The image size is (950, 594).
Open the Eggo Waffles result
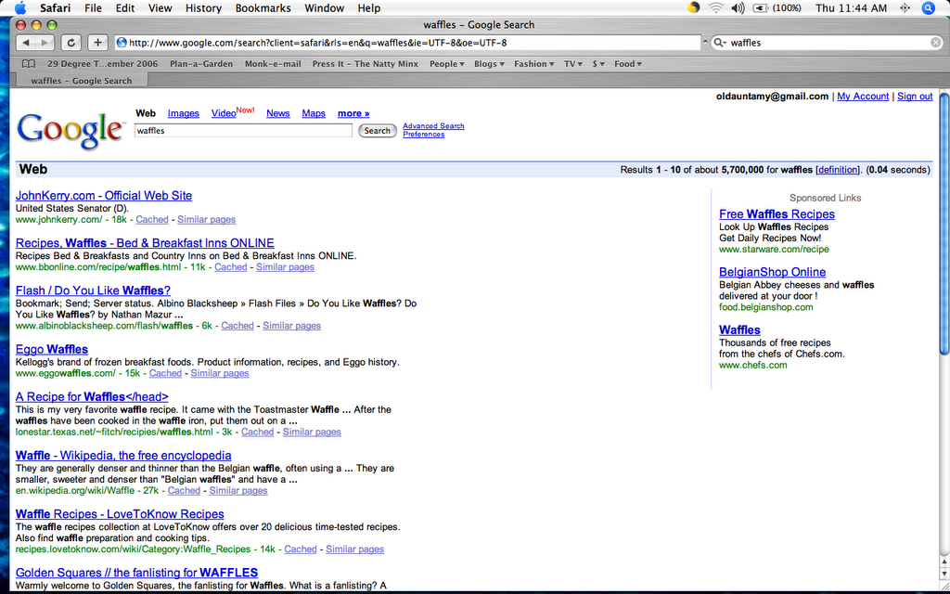(52, 349)
